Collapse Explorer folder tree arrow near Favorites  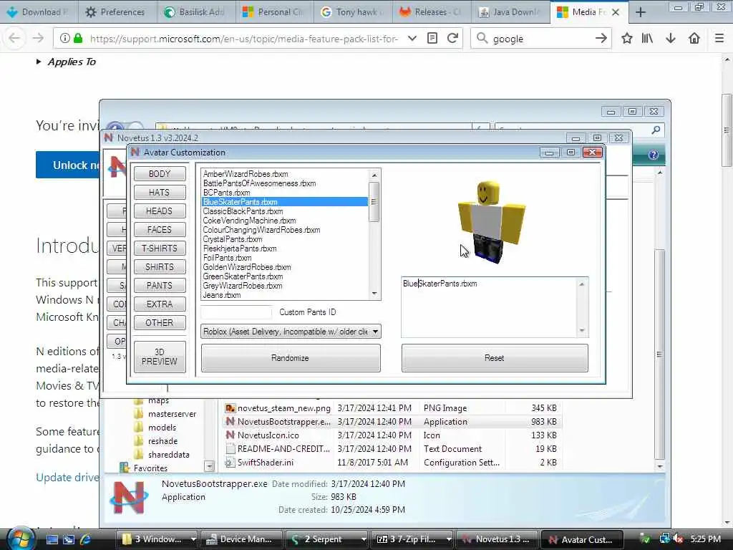coord(210,466)
